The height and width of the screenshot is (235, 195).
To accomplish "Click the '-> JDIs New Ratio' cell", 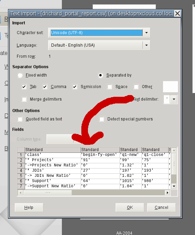I will (x=53, y=175).
